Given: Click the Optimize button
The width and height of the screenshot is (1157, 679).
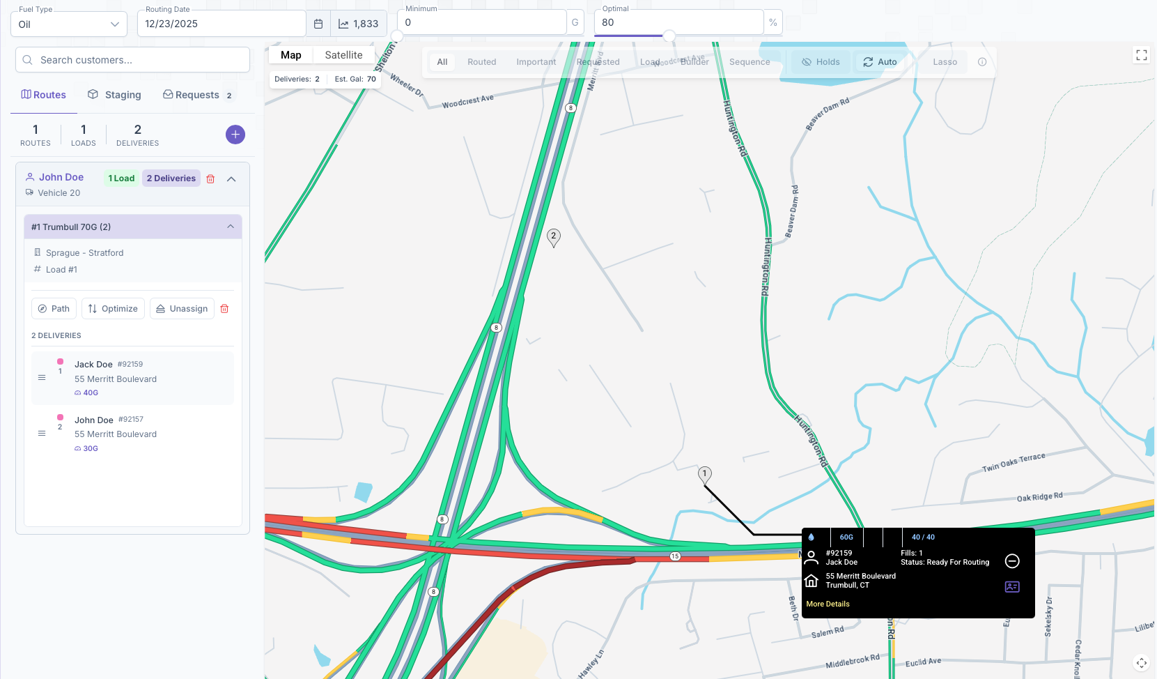Looking at the screenshot, I should pos(113,309).
